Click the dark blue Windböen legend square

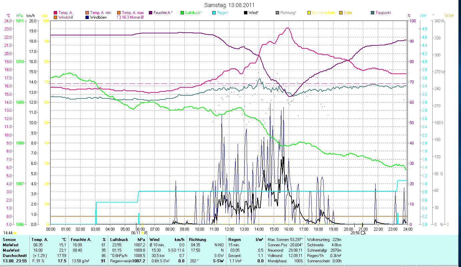pyautogui.click(x=87, y=17)
